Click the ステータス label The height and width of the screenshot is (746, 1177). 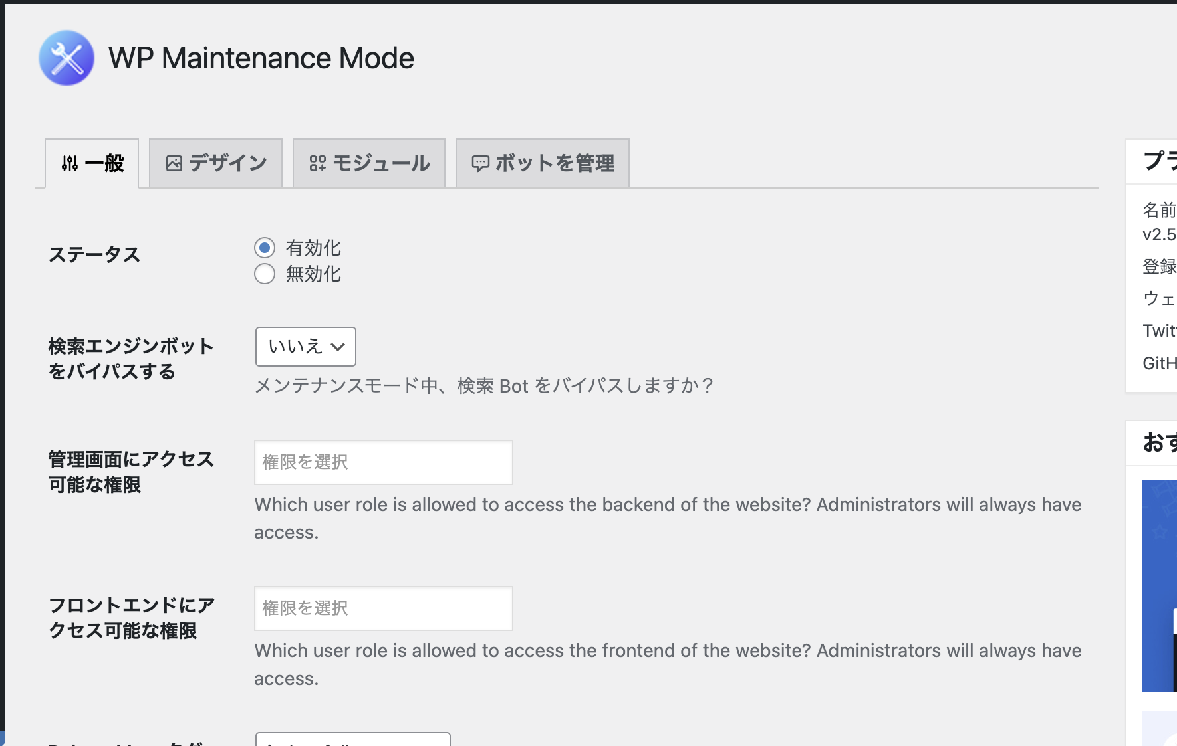click(x=94, y=254)
